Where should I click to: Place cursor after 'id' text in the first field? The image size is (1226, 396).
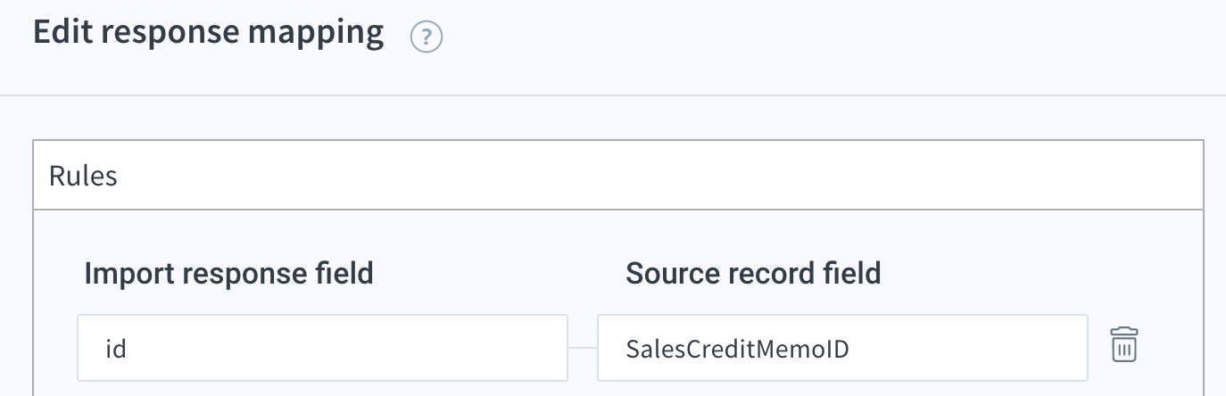[127, 349]
